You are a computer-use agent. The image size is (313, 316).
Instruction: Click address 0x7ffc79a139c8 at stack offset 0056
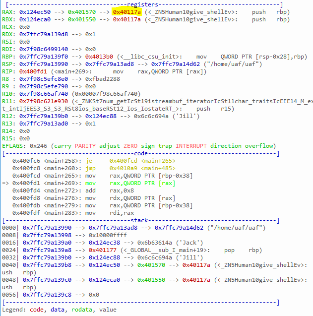47,295
